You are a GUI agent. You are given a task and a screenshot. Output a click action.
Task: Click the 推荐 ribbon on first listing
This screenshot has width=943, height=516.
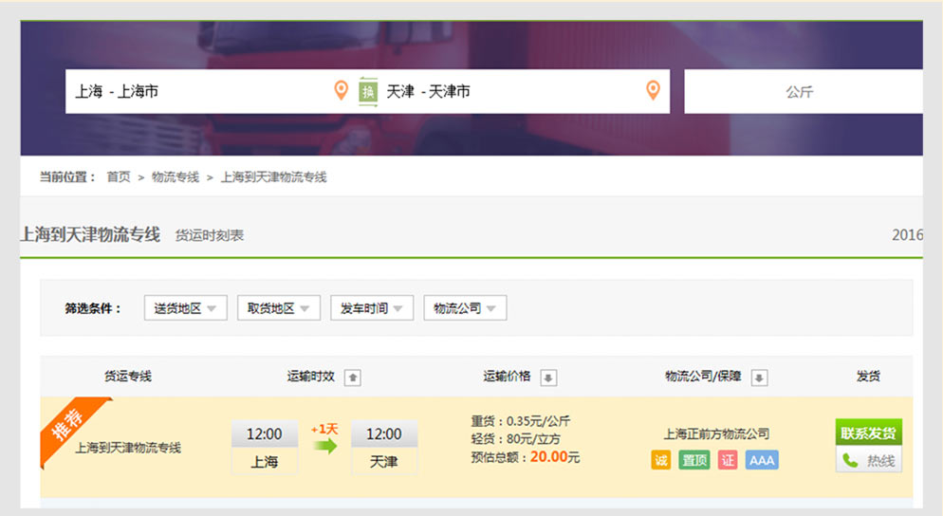click(69, 428)
